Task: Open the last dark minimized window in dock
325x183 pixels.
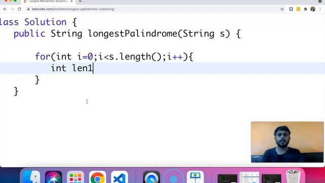Action: coord(271,178)
